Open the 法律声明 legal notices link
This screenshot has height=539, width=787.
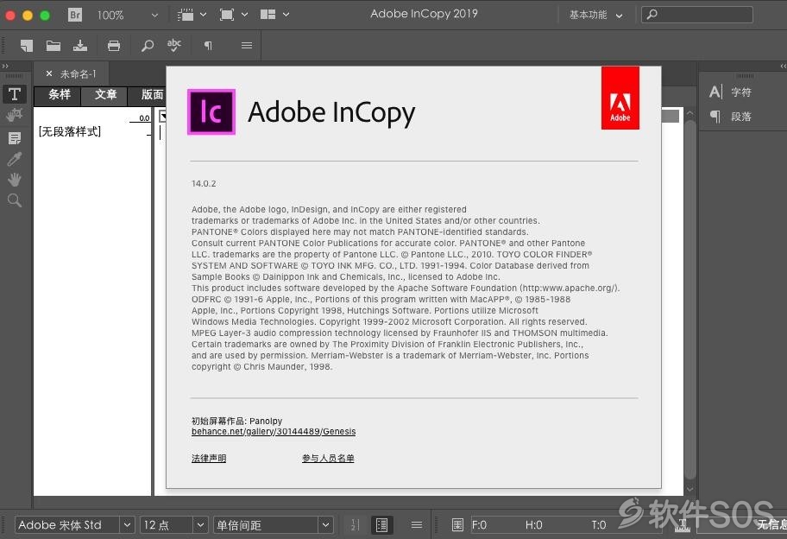pos(209,458)
